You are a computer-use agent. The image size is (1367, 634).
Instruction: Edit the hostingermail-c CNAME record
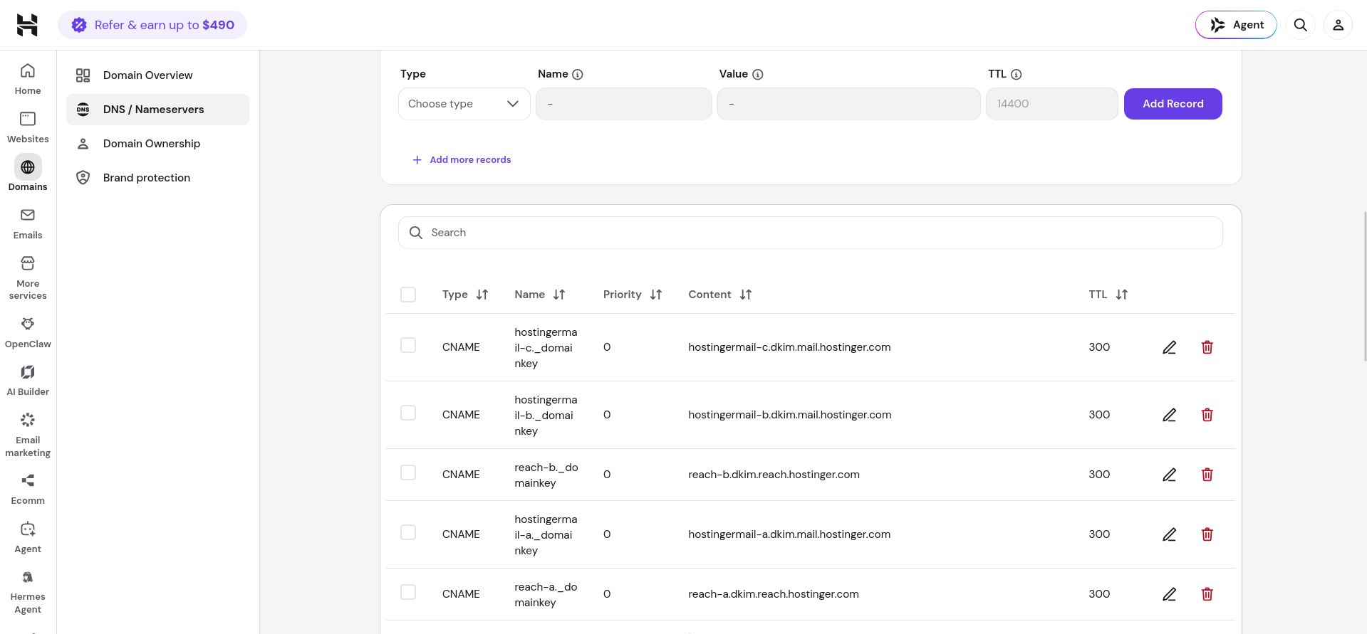[x=1169, y=347]
